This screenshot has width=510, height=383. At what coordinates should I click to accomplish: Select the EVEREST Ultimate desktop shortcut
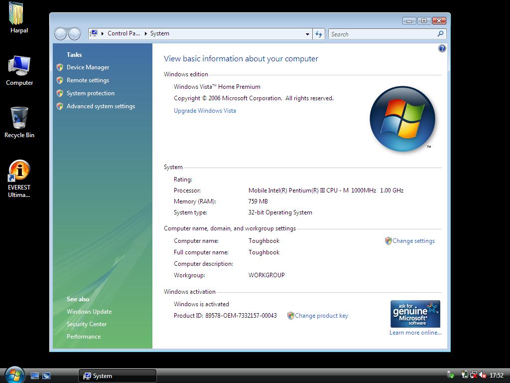coord(19,179)
